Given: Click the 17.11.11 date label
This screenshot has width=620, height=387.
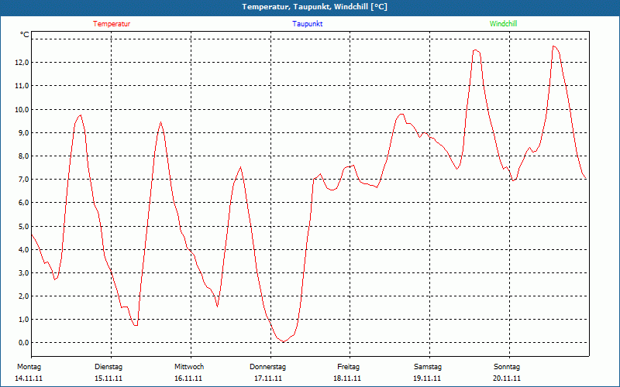Looking at the screenshot, I should [x=268, y=378].
